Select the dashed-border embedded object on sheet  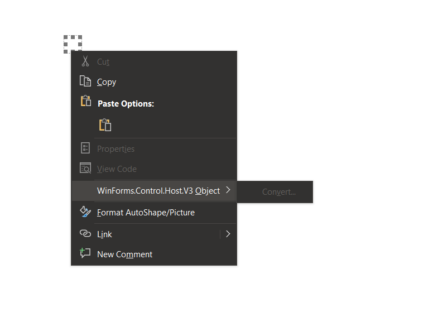pyautogui.click(x=73, y=44)
